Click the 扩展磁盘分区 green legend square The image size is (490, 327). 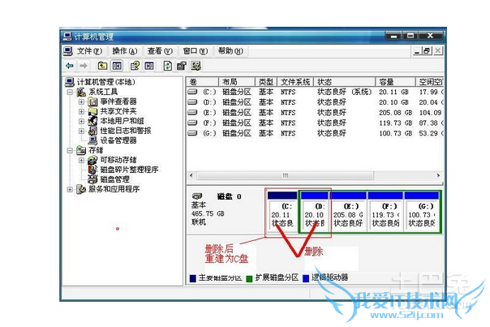[x=249, y=278]
